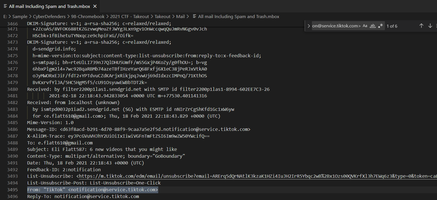Click the Mail breadcrumb segment
This screenshot has width=437, height=200.
(180, 17)
